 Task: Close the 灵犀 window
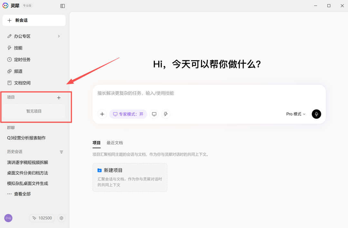coord(342,6)
